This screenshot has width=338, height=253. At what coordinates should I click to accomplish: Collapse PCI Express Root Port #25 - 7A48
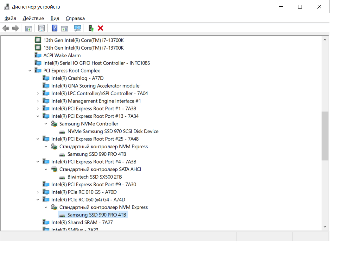pos(38,139)
